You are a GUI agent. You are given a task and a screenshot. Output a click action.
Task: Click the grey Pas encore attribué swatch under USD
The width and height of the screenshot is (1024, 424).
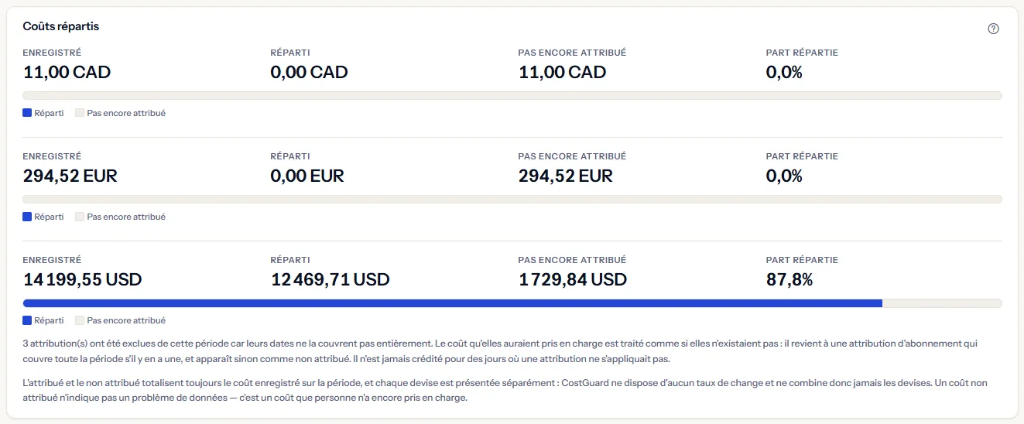[x=80, y=320]
